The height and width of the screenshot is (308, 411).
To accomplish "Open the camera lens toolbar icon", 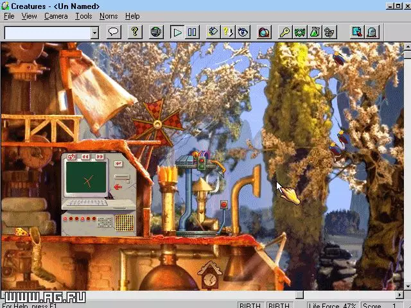I will 264,32.
